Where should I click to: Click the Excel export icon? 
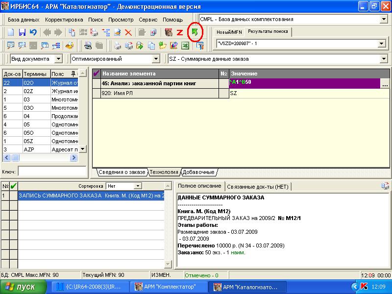tap(185, 46)
